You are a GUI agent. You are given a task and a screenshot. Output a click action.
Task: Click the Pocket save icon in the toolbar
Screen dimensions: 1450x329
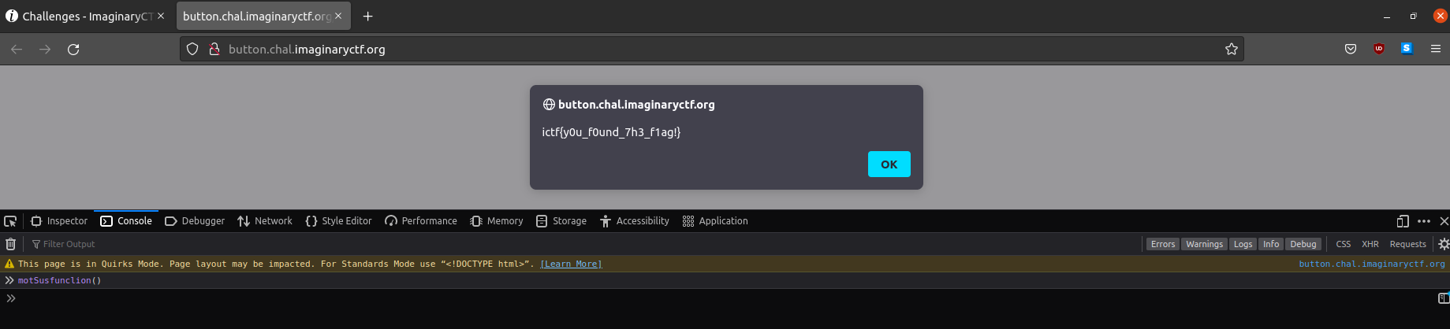point(1351,49)
